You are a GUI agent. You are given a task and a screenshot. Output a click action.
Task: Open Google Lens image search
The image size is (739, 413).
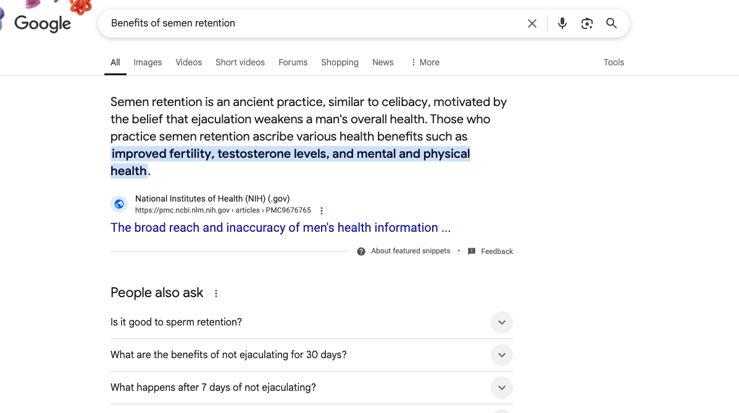pyautogui.click(x=587, y=23)
